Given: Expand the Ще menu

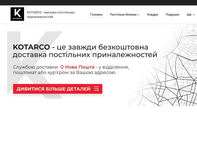Looking at the screenshot, I should (190, 14).
